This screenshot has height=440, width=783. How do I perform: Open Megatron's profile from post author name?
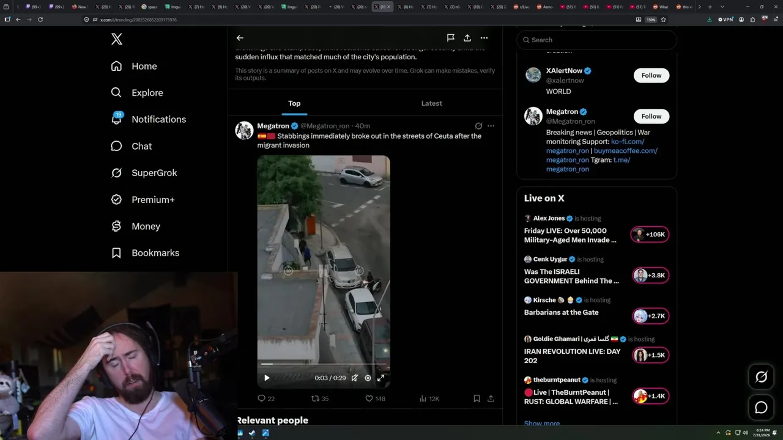[x=273, y=126]
